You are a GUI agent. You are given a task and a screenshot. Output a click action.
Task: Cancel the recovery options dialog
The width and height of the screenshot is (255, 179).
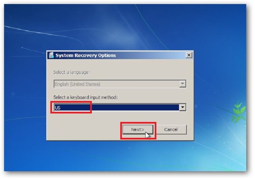171,130
